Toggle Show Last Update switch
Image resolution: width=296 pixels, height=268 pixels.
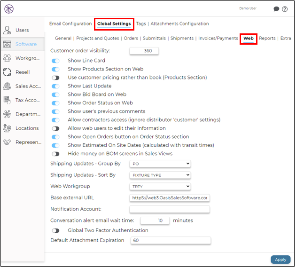click(x=55, y=87)
